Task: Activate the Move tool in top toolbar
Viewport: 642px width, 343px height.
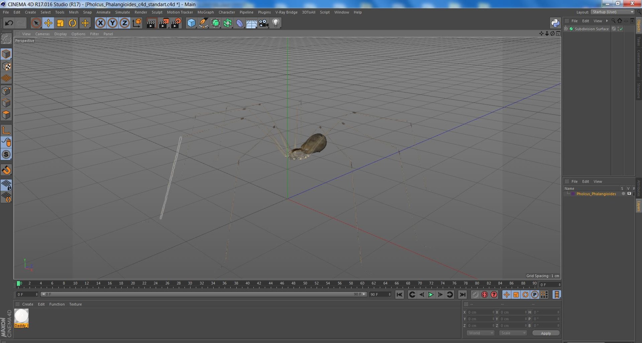Action: (x=48, y=23)
